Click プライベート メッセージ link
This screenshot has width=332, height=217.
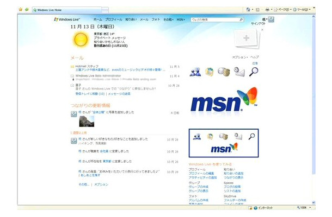(x=110, y=38)
